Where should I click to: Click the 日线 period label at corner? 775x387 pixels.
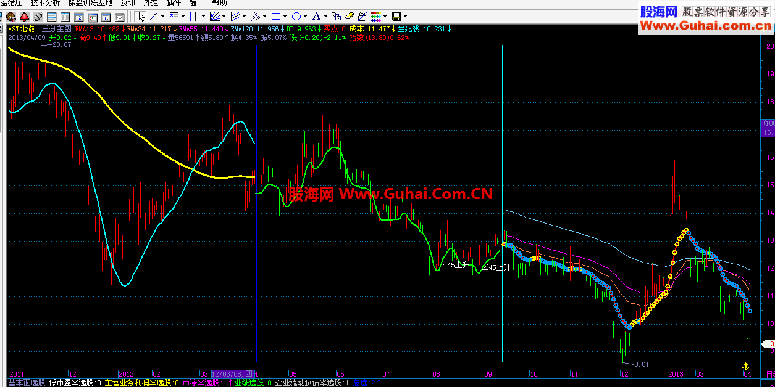point(770,374)
